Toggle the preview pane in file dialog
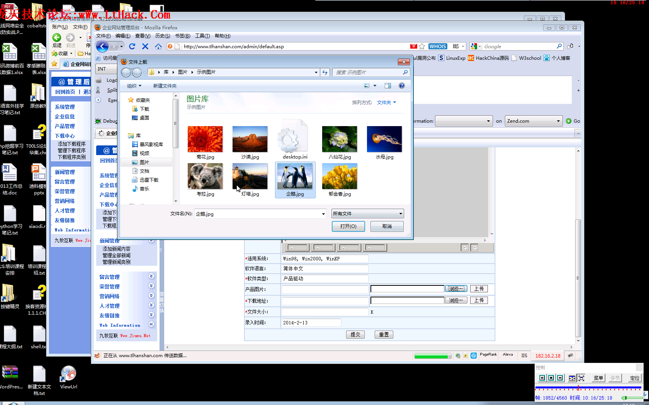Screen dimensions: 649x405 (x=388, y=86)
